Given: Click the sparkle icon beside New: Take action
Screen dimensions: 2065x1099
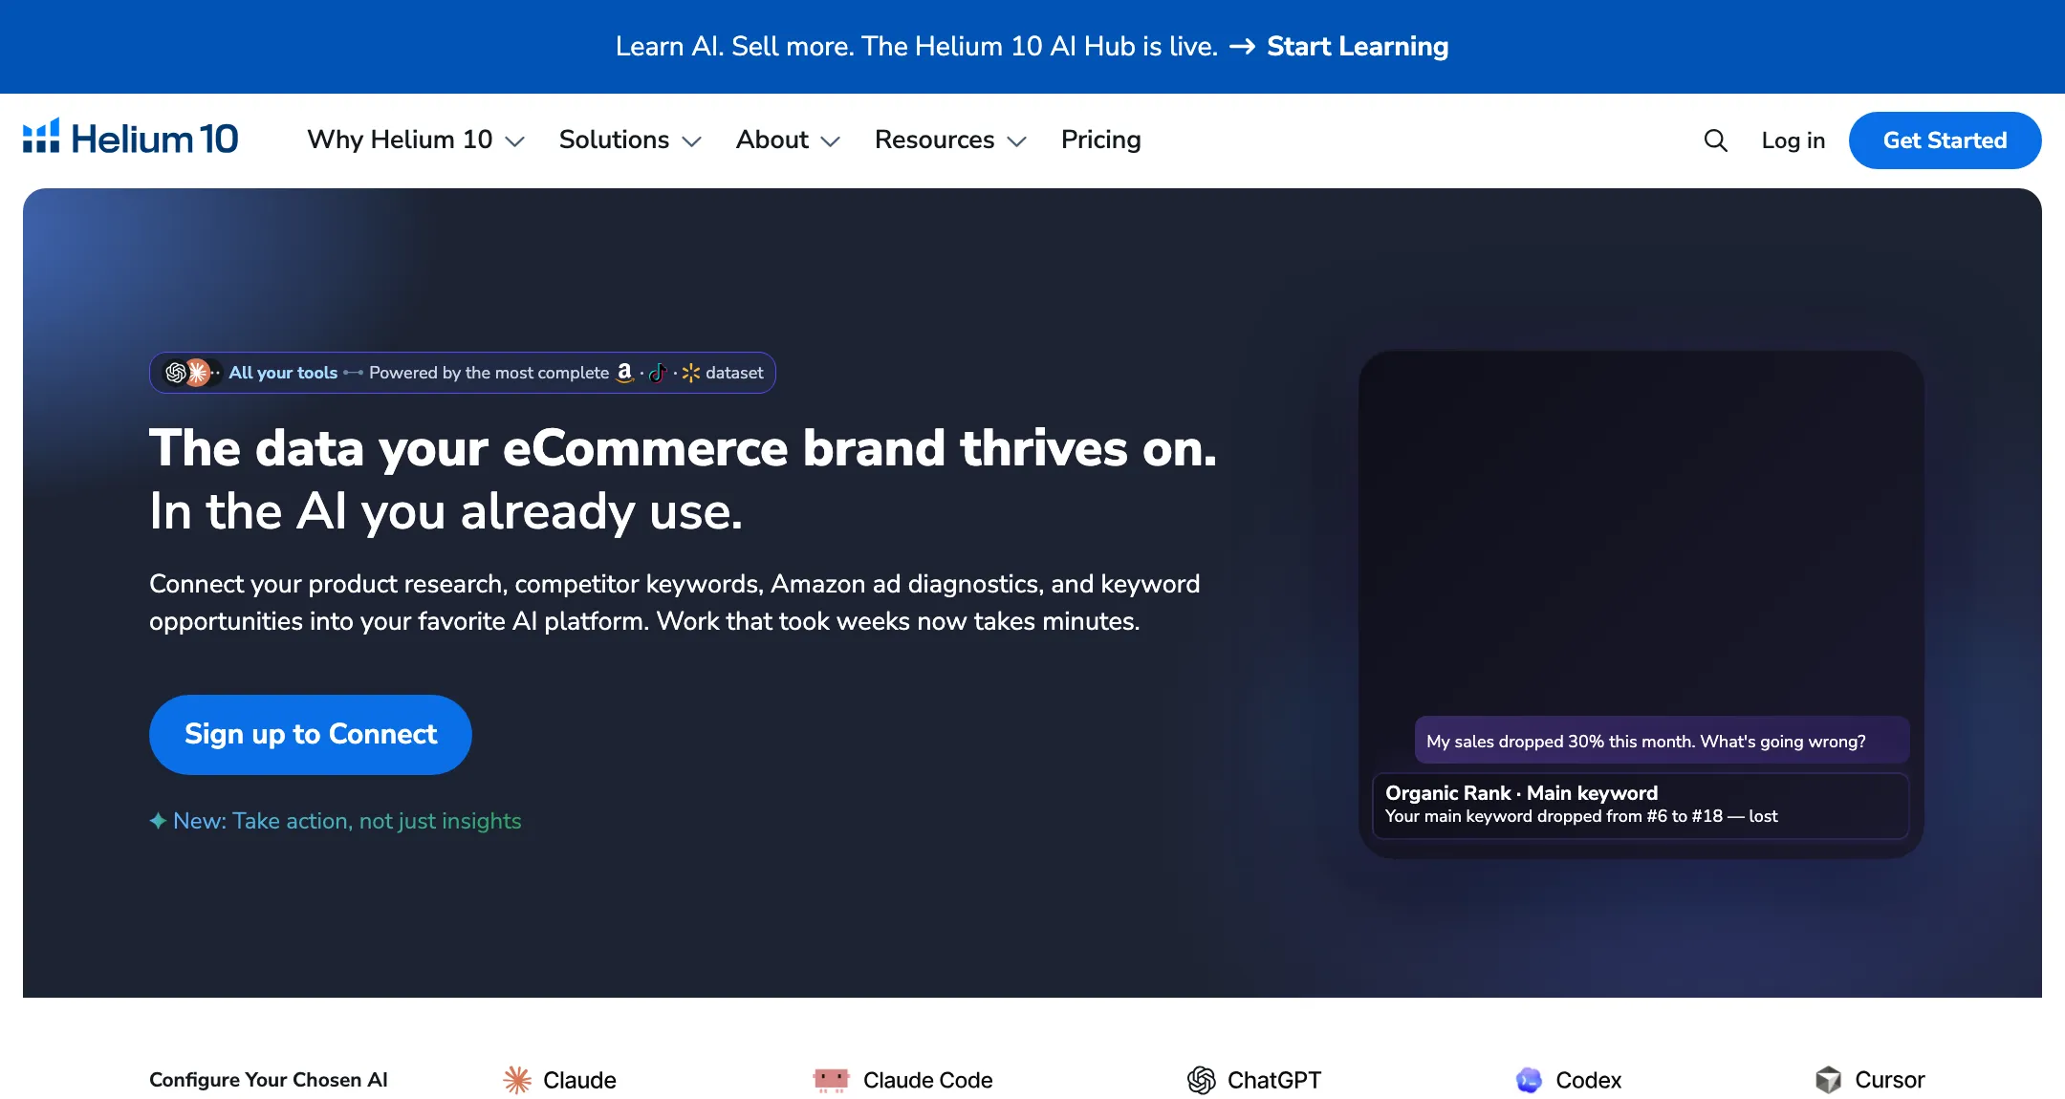Looking at the screenshot, I should 158,821.
